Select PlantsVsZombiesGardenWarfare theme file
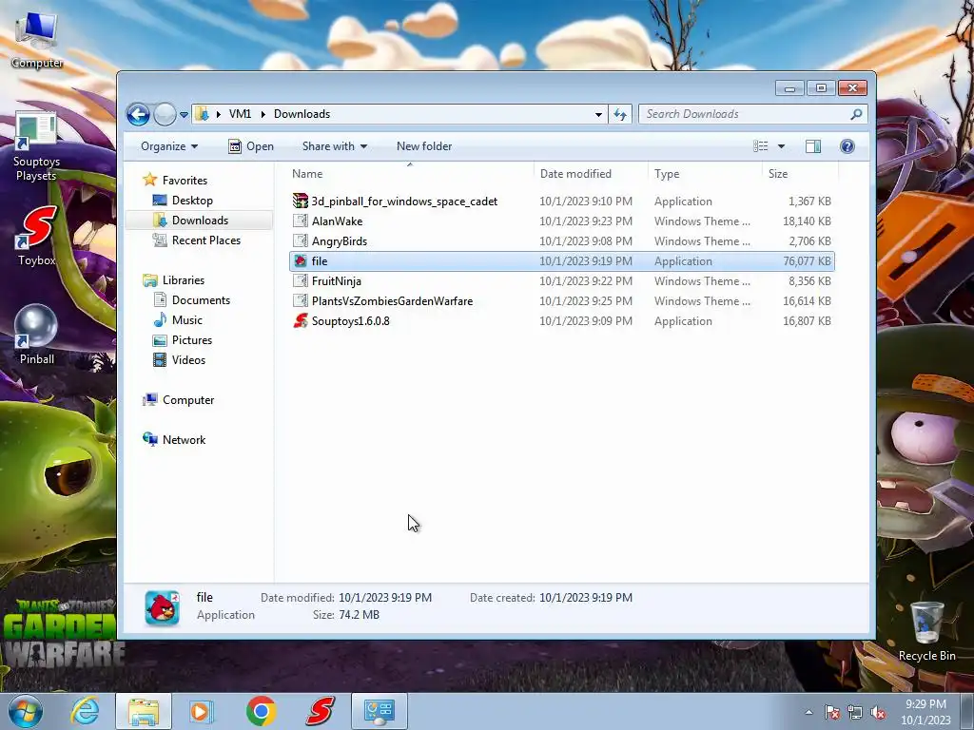974x730 pixels. point(562,301)
